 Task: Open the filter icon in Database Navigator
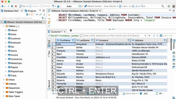point(43,18)
